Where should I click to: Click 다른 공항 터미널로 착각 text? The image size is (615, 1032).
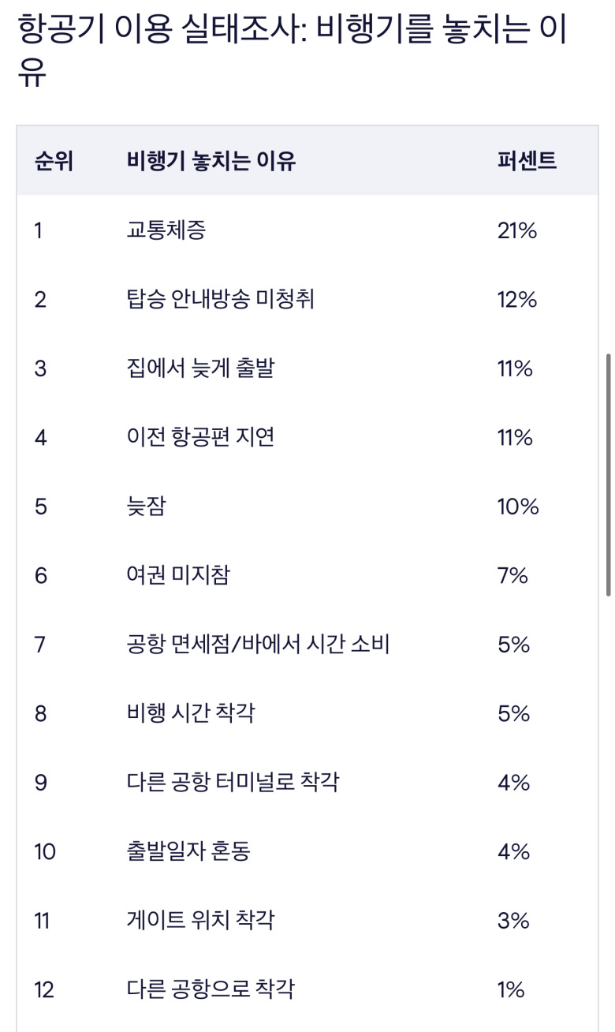[233, 783]
